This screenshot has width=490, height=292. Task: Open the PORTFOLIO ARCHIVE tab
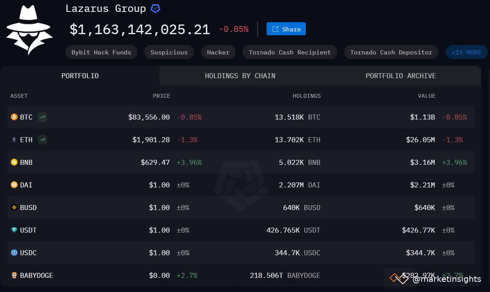click(x=401, y=76)
